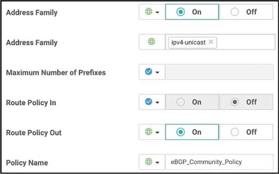Click the blue checkmark icon for Maximum Number of Prefixes
This screenshot has height=174, width=279.
148,72
